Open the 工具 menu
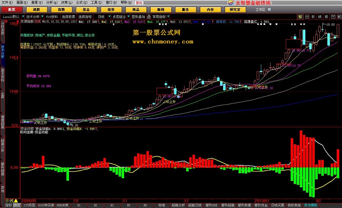This screenshot has width=342, height=208. (97, 2)
